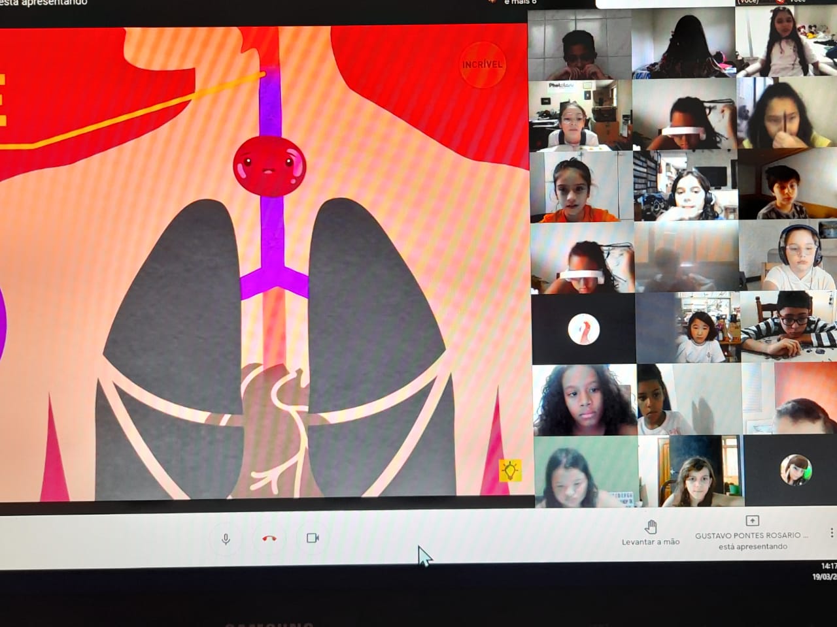The image size is (837, 627).
Task: Select the tile of the smiling girl with a headset
Action: tap(685, 185)
